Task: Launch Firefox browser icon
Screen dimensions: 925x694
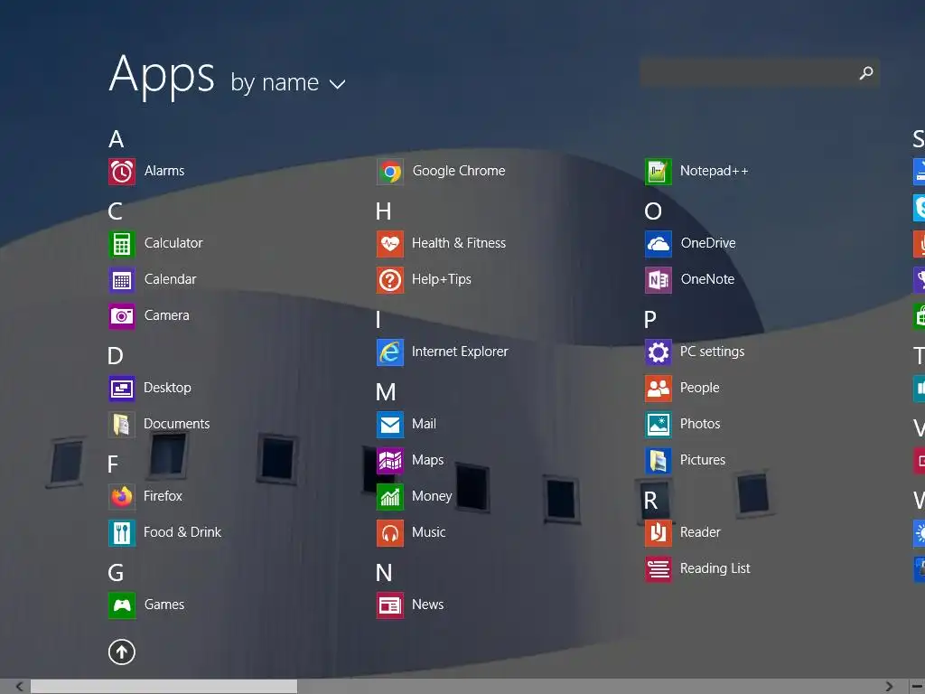Action: pos(122,496)
